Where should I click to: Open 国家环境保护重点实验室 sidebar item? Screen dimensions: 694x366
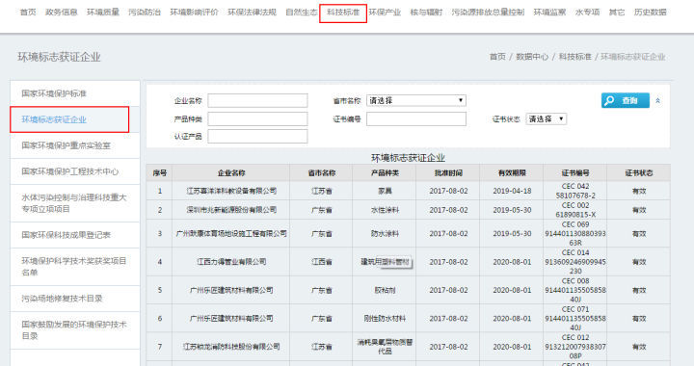[67, 145]
